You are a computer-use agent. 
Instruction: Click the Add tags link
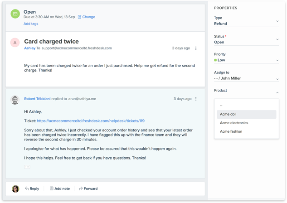coord(31,24)
